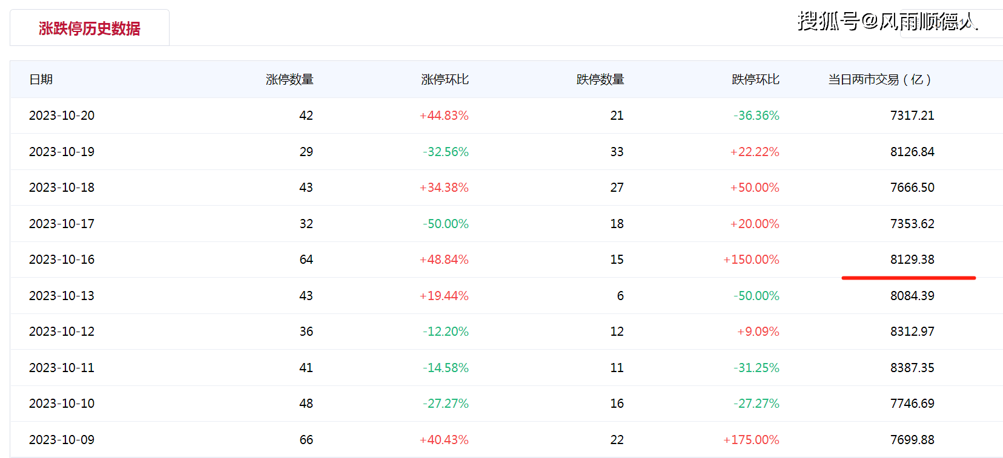Click the 搜狐号@风雨顺德人 watermark text
Viewport: 1003px width, 458px height.
[887, 21]
